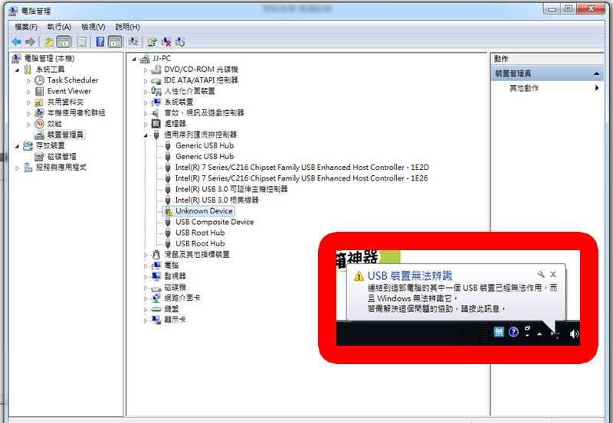613x423 pixels.
Task: Collapse the 裝置管理員 actions section arrow
Action: 596,73
